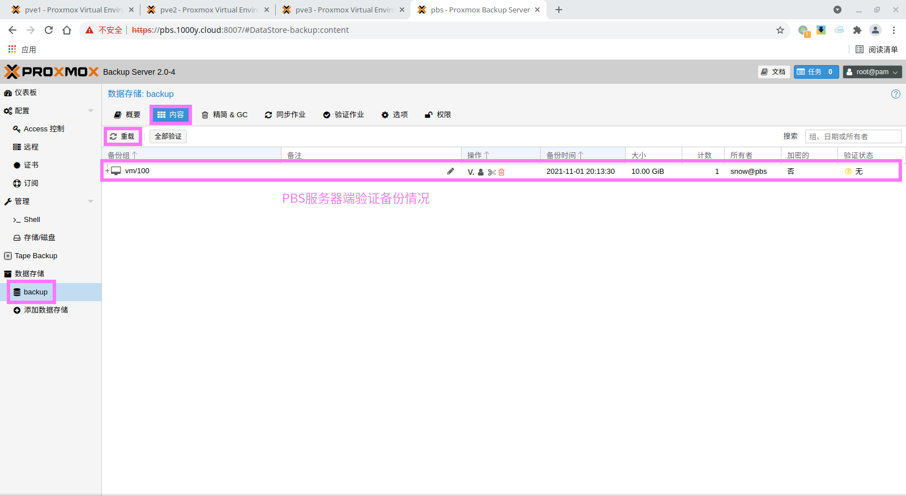Click the verify (V.) action for vm/100
Viewport: 906px width, 496px height.
(471, 172)
